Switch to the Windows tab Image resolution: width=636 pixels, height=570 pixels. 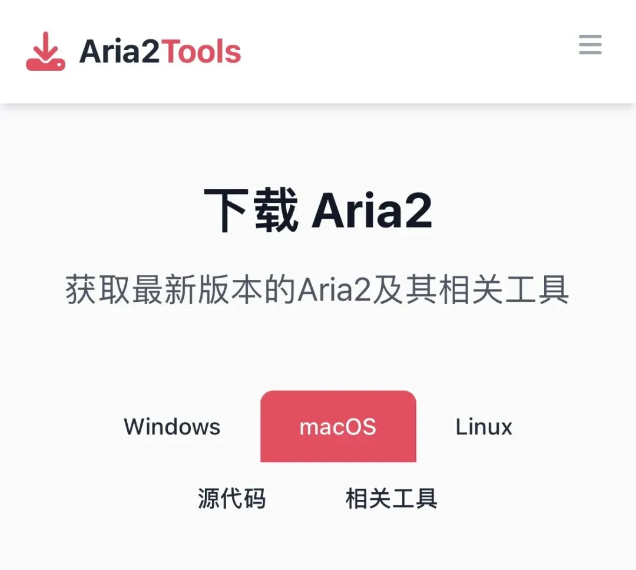point(172,427)
